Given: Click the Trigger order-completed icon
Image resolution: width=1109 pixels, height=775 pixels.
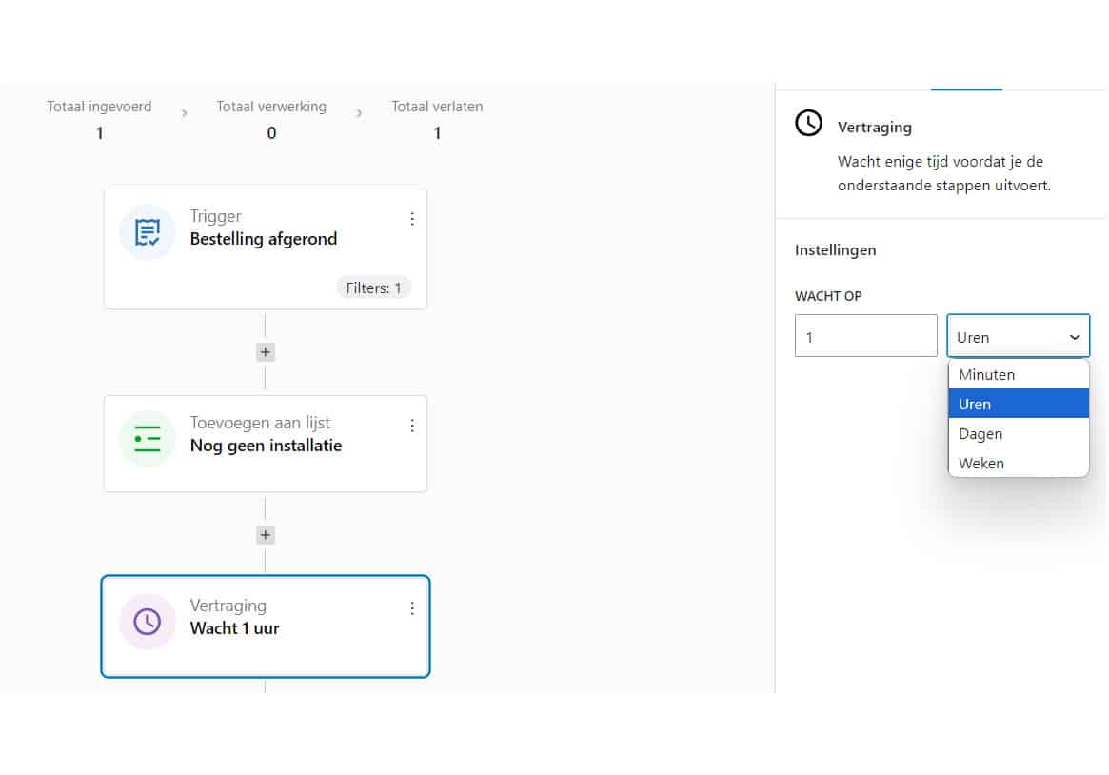Looking at the screenshot, I should (x=148, y=232).
